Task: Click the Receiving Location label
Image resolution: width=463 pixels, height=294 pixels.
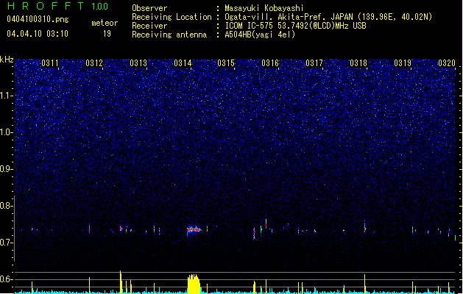Action: (172, 17)
